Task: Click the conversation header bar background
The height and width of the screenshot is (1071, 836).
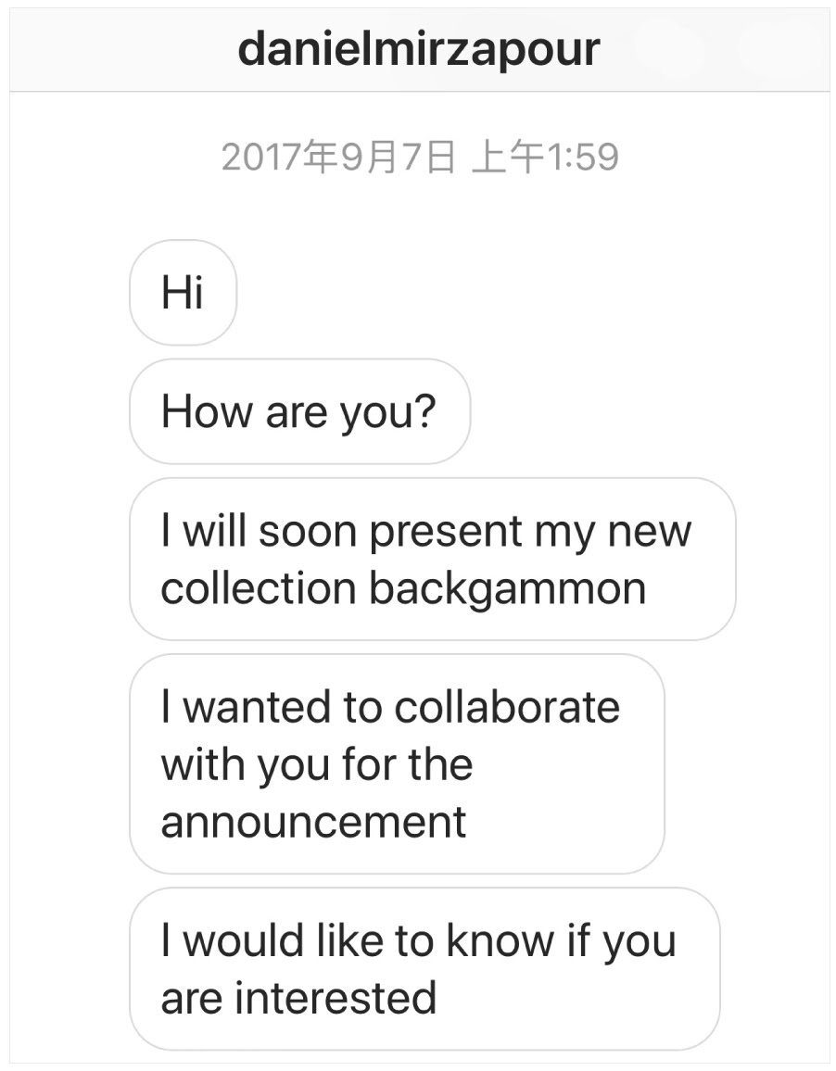Action: (x=723, y=51)
